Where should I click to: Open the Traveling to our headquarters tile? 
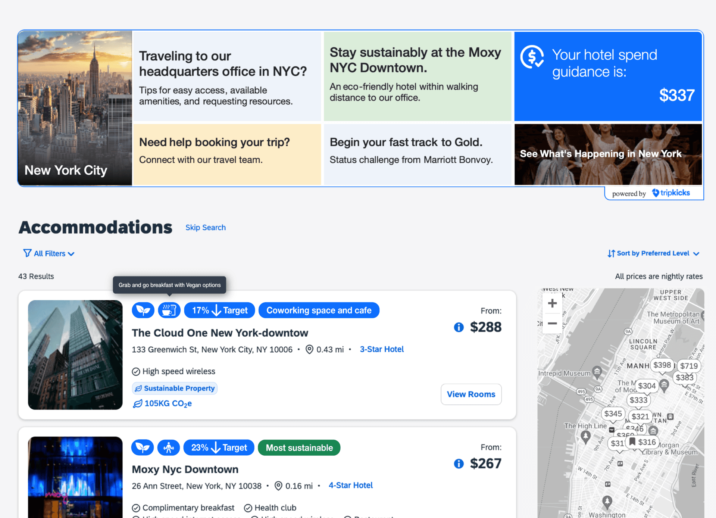(227, 77)
